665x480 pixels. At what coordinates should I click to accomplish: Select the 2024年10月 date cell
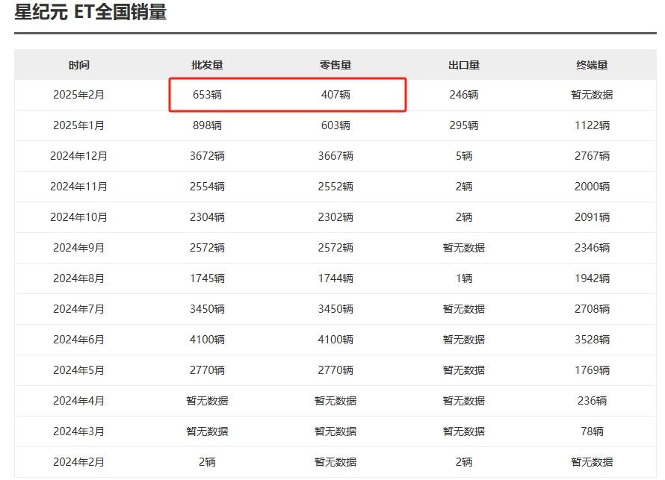(x=79, y=217)
